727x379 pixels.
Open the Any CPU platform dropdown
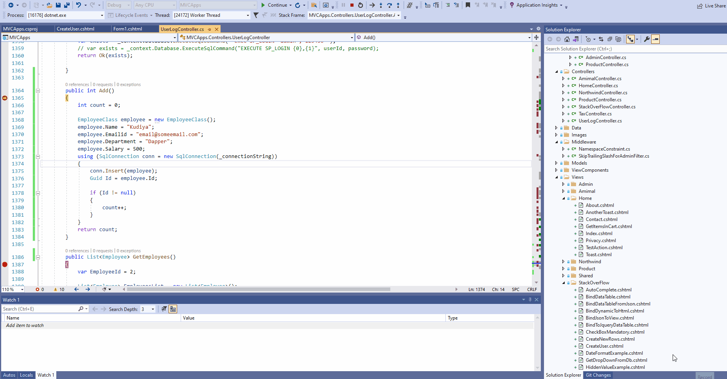(x=174, y=5)
